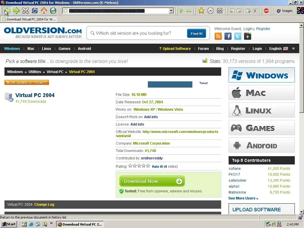Select the 'Download Virtual PC 2004' browser tab
304x228 pixels.
(29, 19)
